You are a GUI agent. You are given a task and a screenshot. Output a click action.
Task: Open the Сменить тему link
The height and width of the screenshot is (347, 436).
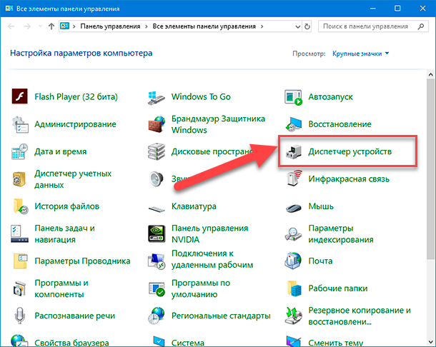pyautogui.click(x=336, y=343)
